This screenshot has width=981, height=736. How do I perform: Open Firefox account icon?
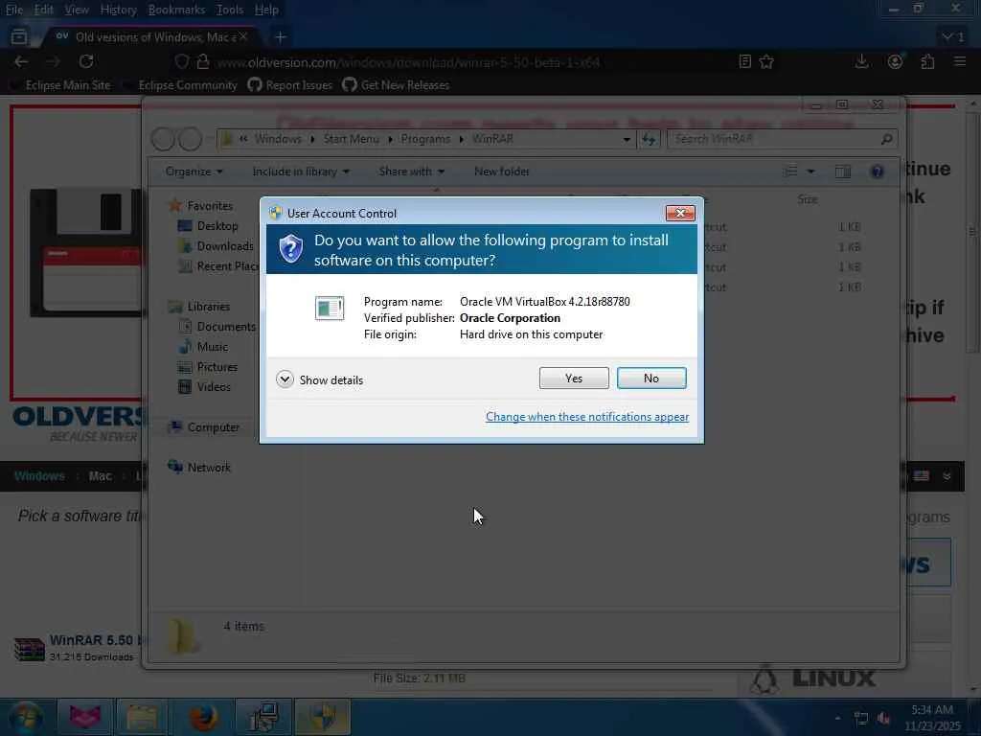pyautogui.click(x=896, y=61)
